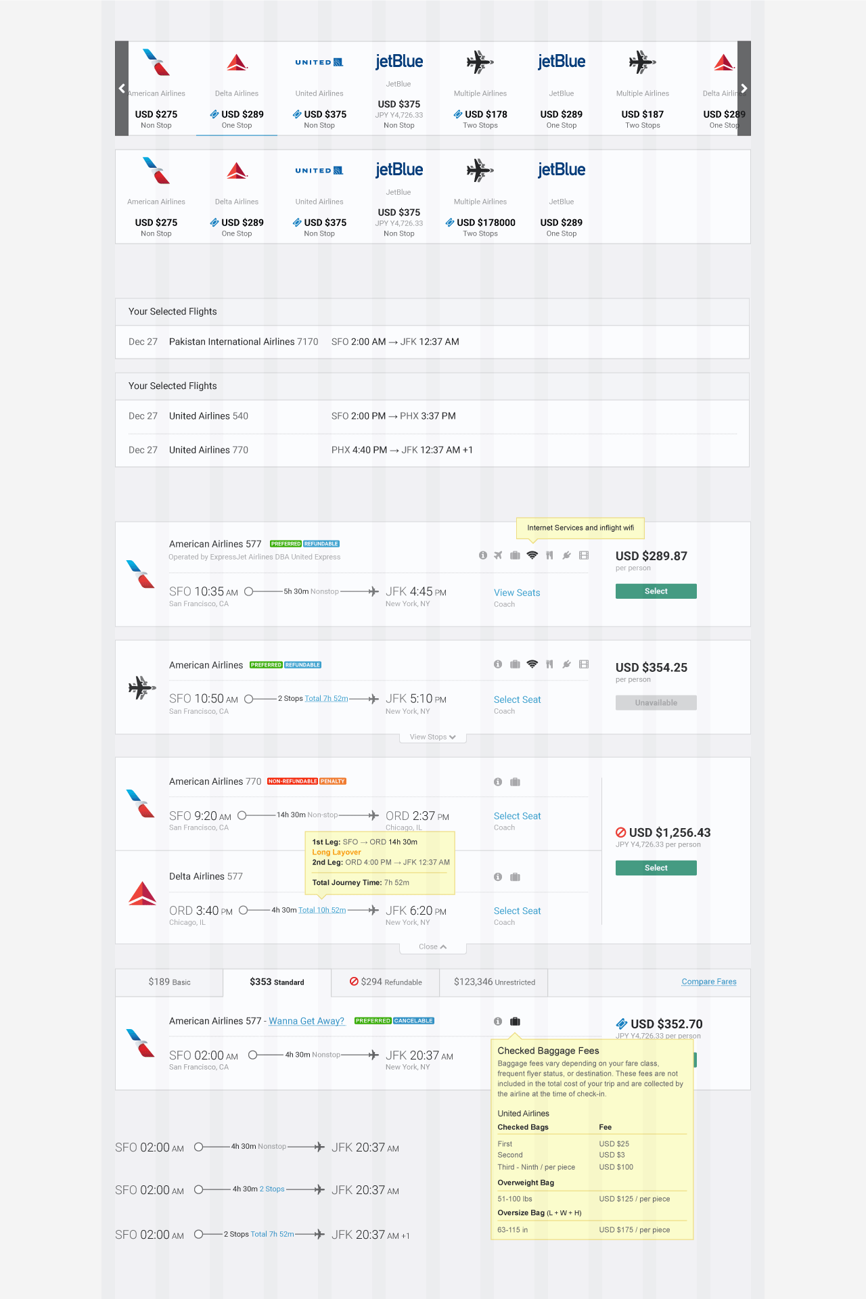Click Total 7h 52m link on 2 Stops flight
866x1299 pixels.
tap(326, 699)
